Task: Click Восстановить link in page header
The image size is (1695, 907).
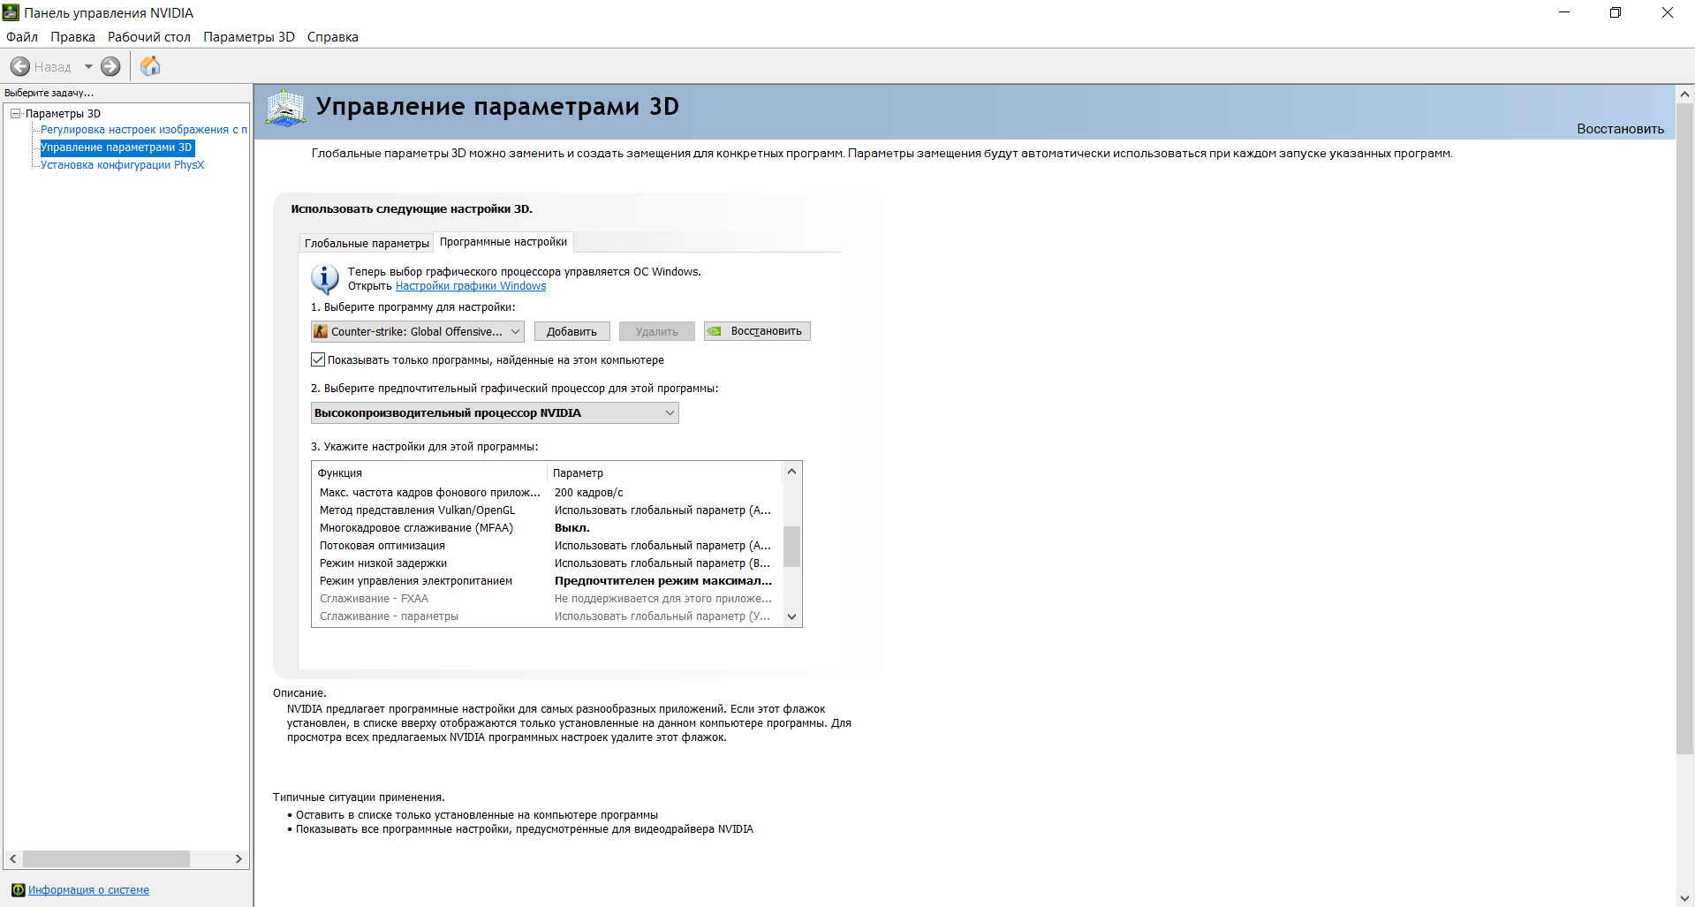Action: (x=1620, y=129)
